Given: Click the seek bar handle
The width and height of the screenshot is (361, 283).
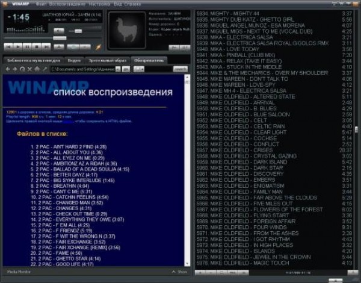Looking at the screenshot, I should point(60,38).
